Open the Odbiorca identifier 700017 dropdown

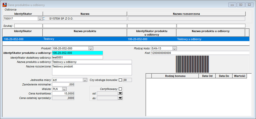40,19
